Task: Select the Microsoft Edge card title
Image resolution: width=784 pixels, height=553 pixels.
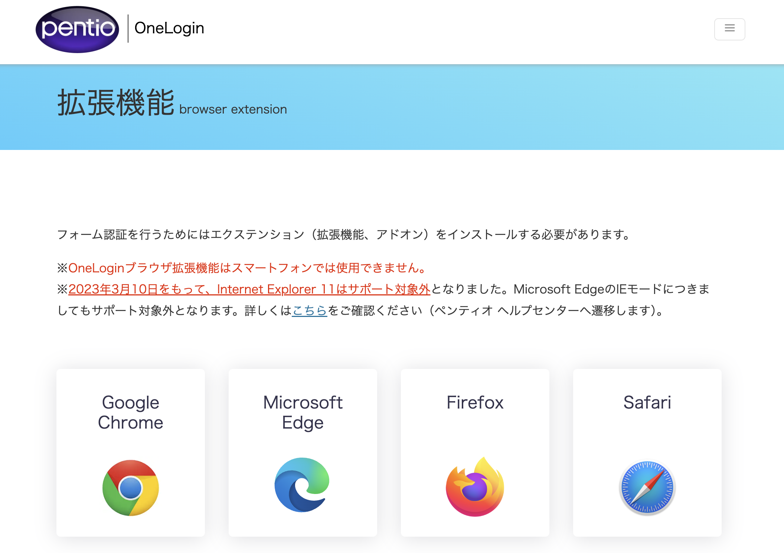Action: coord(303,412)
